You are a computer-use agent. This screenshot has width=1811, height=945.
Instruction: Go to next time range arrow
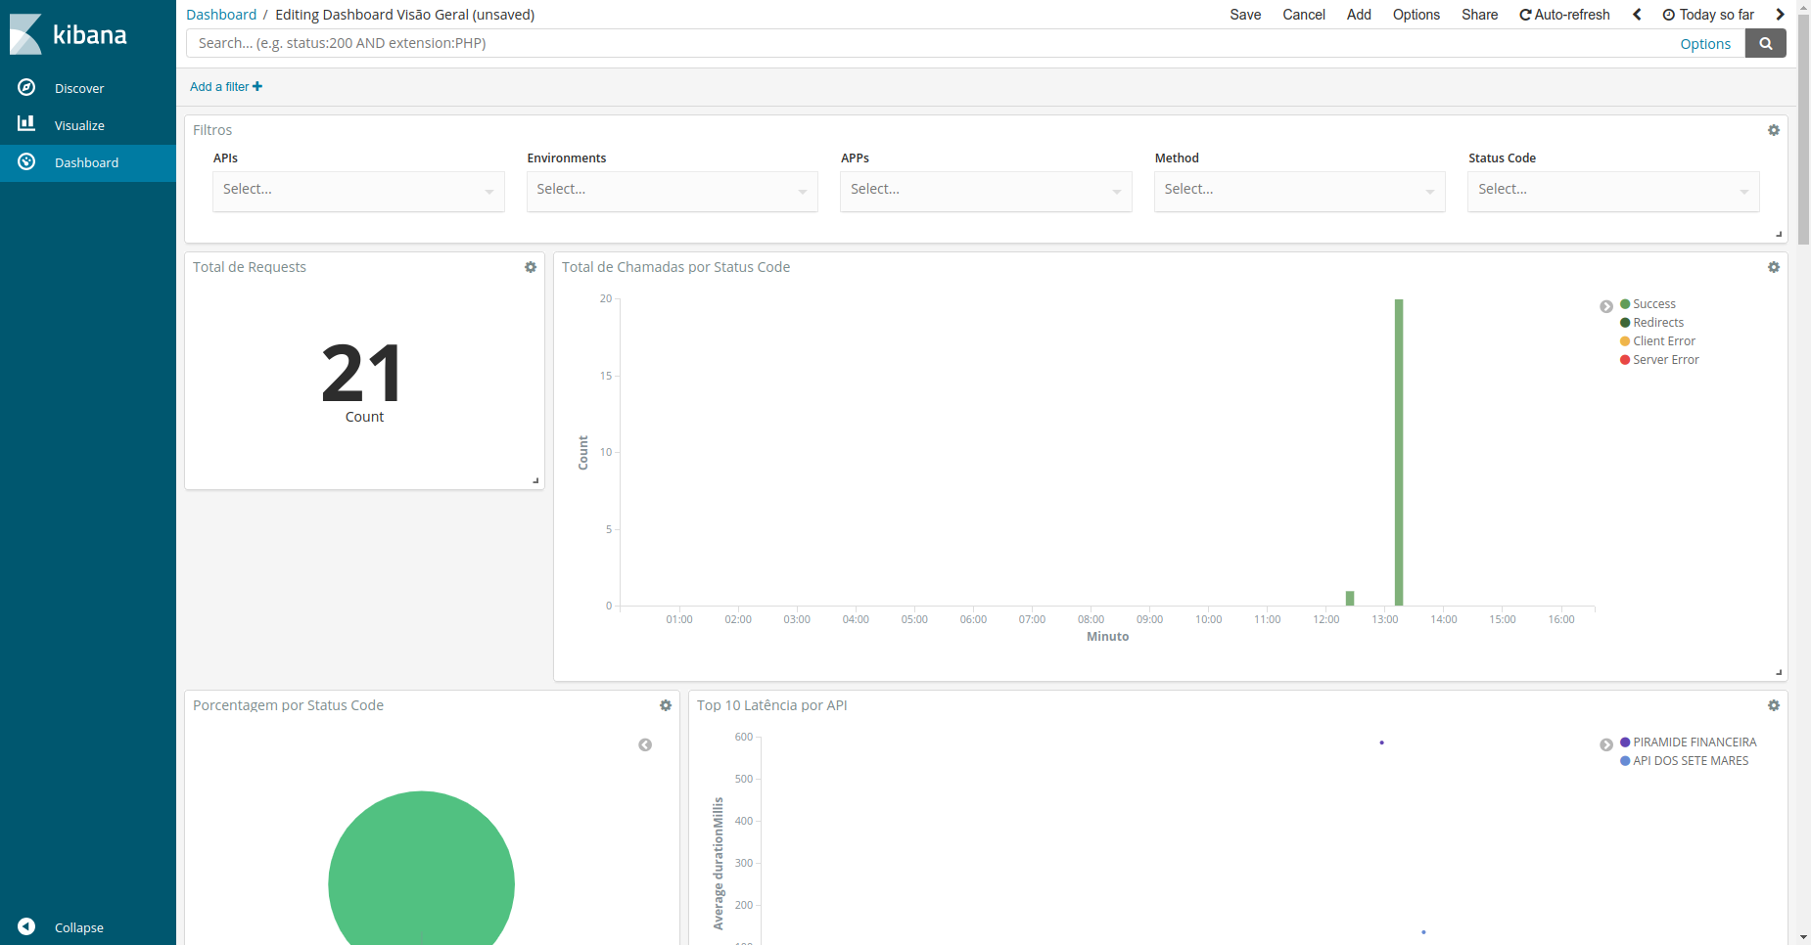tap(1780, 15)
